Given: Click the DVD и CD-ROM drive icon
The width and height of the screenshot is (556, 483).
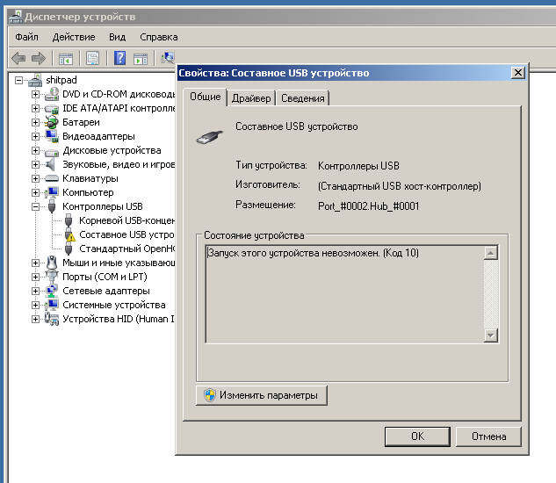Looking at the screenshot, I should pyautogui.click(x=52, y=94).
